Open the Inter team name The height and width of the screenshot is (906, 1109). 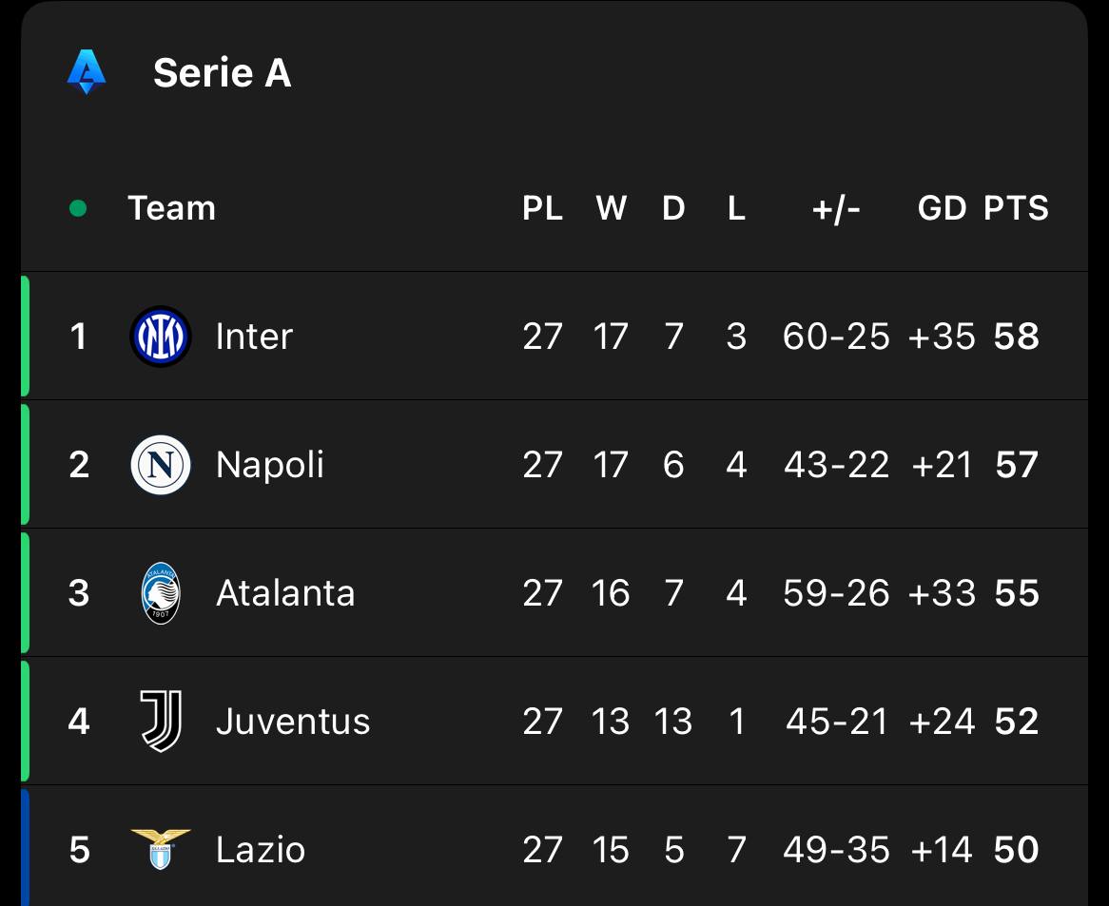254,337
